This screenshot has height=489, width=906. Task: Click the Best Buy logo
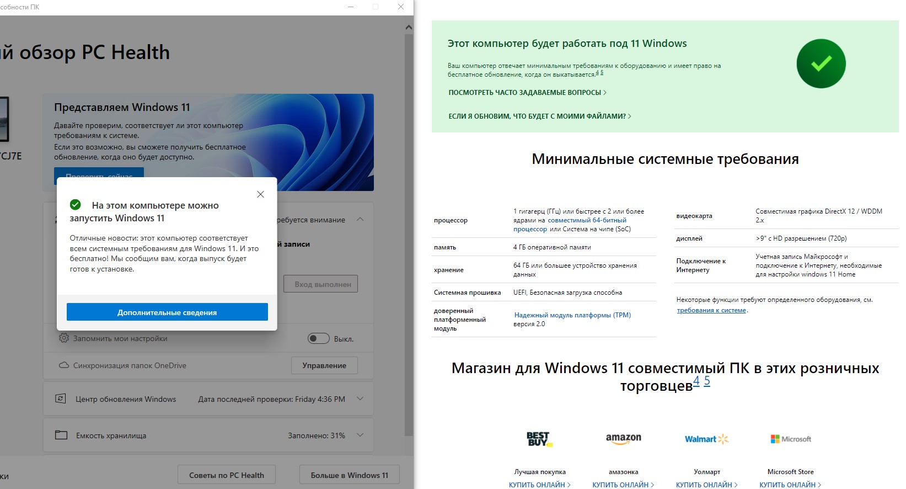pyautogui.click(x=539, y=439)
